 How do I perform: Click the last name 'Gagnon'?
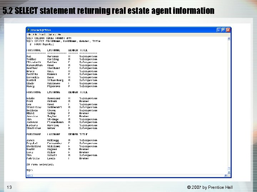click(52, 149)
